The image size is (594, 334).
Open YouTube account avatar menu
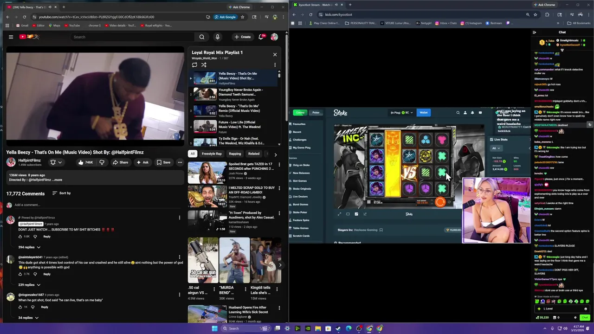(274, 37)
